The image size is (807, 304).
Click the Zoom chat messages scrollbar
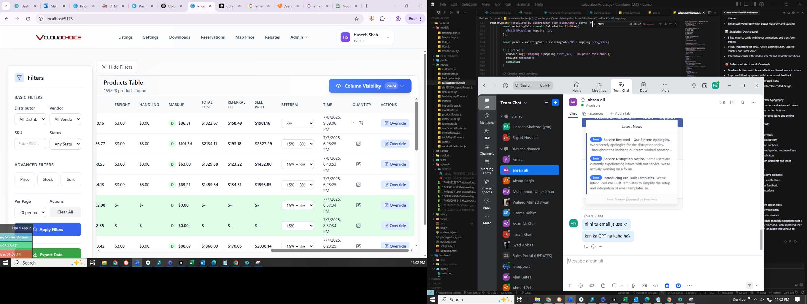pyautogui.click(x=761, y=240)
